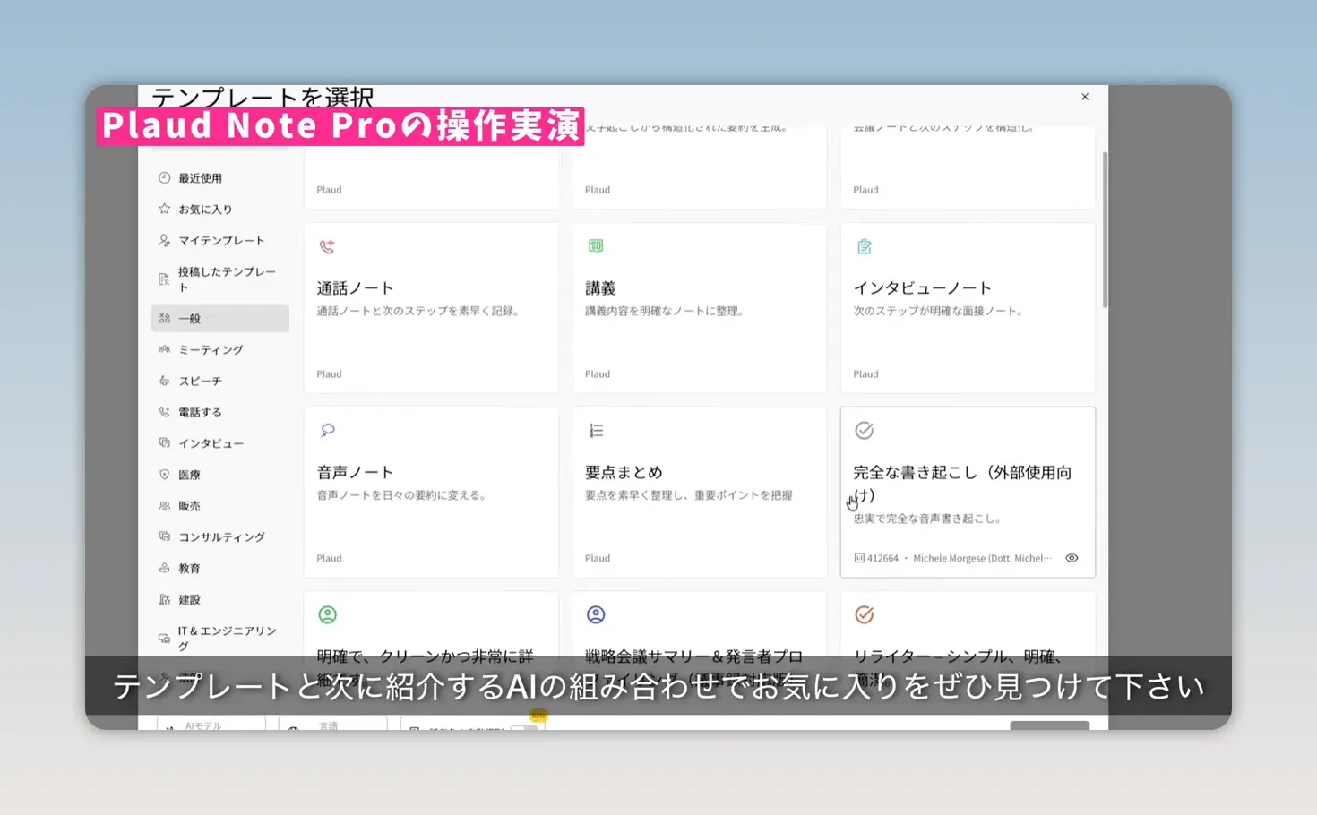Click description 講義内容を明確なノートに整理。
This screenshot has width=1317, height=815.
(x=664, y=311)
